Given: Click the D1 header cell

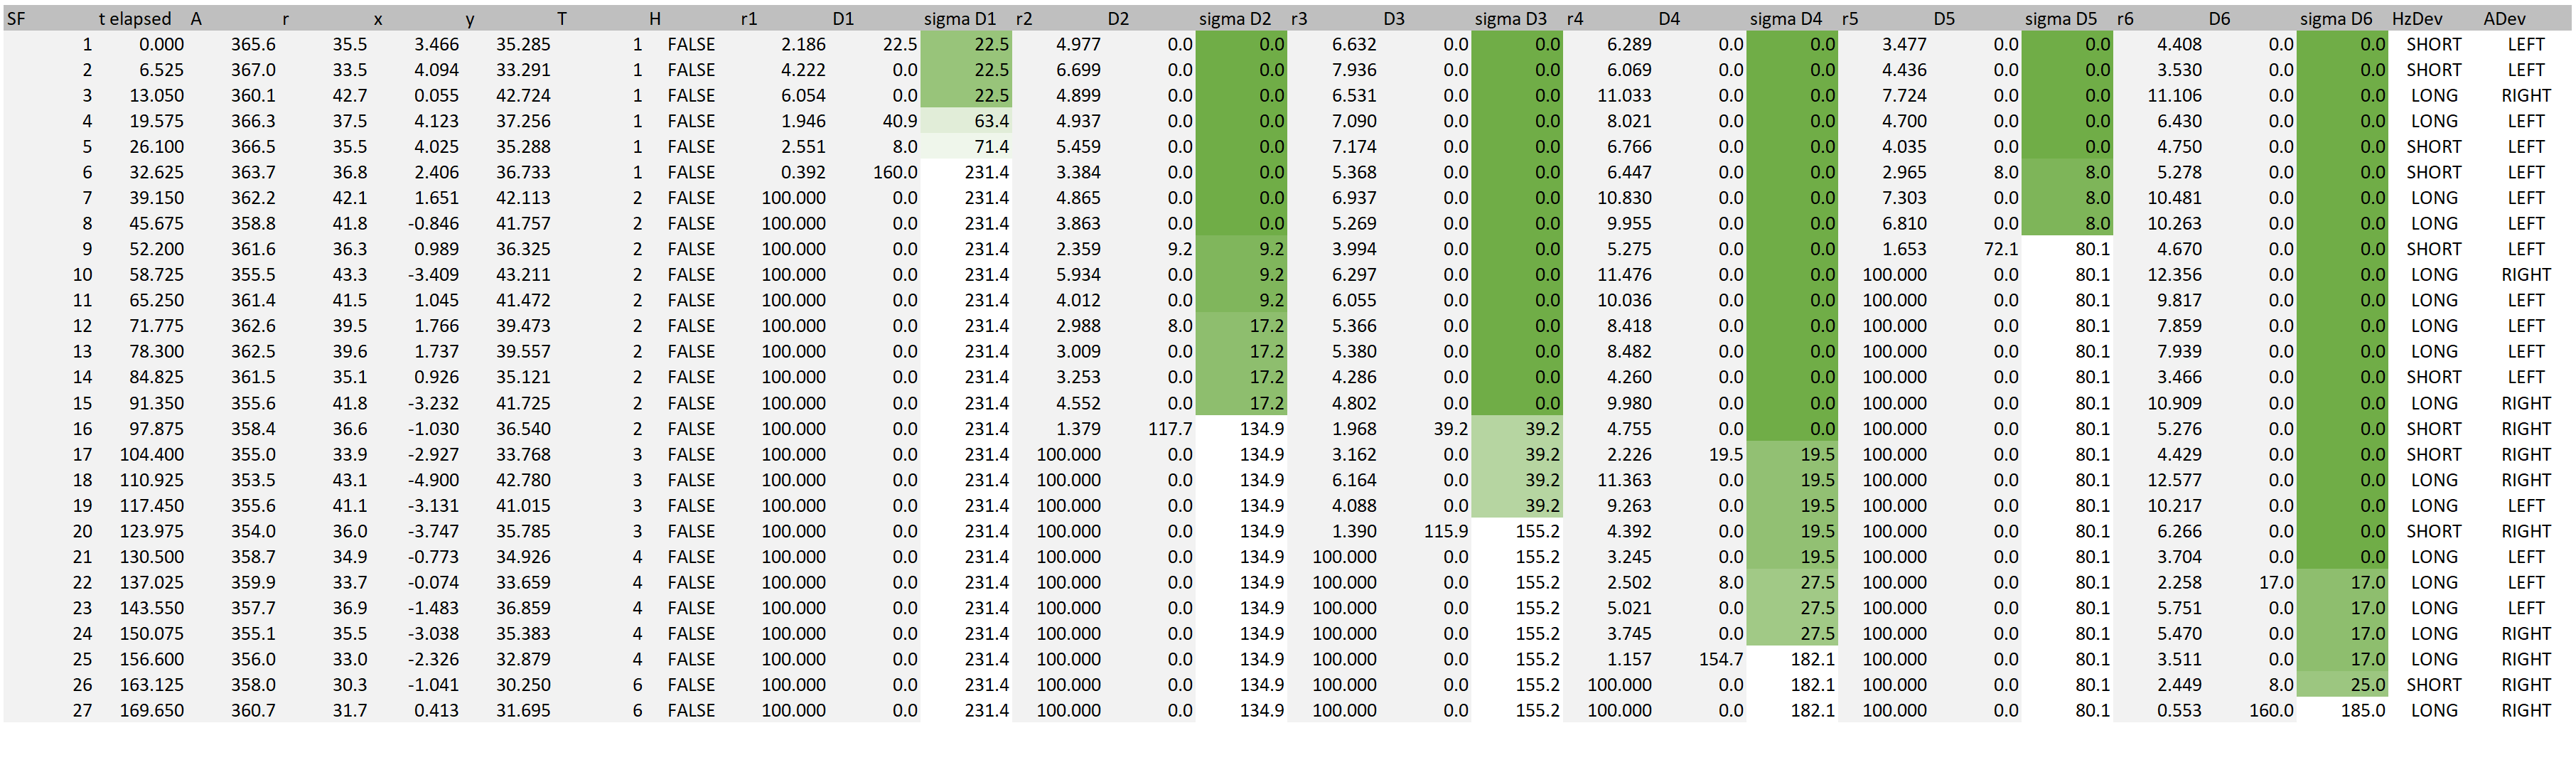Looking at the screenshot, I should [x=843, y=19].
